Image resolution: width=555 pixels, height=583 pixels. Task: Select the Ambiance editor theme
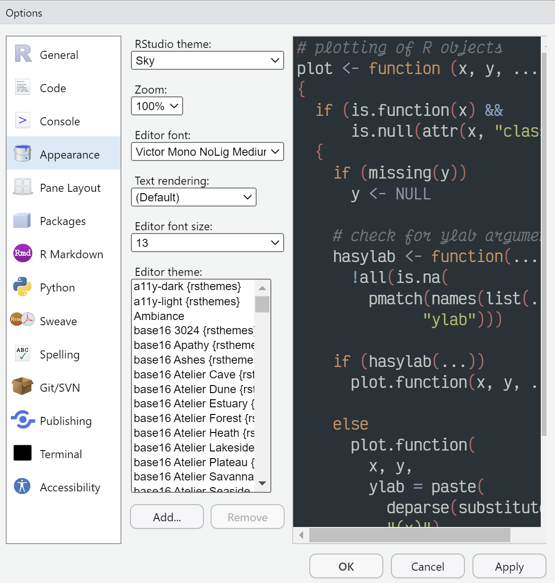[x=159, y=316]
